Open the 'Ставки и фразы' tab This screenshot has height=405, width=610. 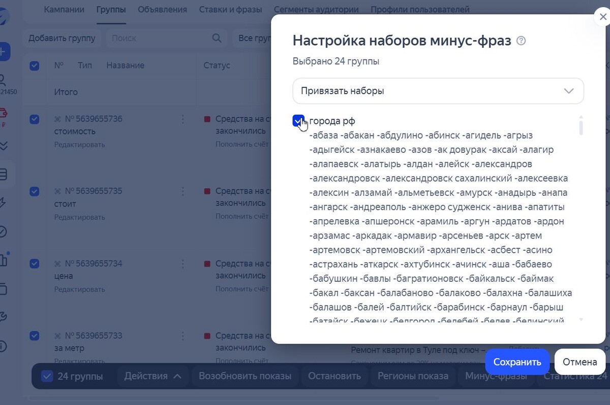click(x=230, y=9)
